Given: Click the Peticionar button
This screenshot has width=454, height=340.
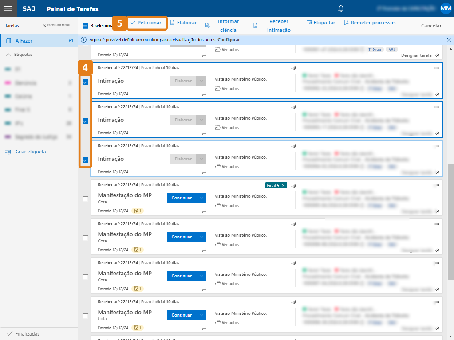Looking at the screenshot, I should tap(147, 23).
